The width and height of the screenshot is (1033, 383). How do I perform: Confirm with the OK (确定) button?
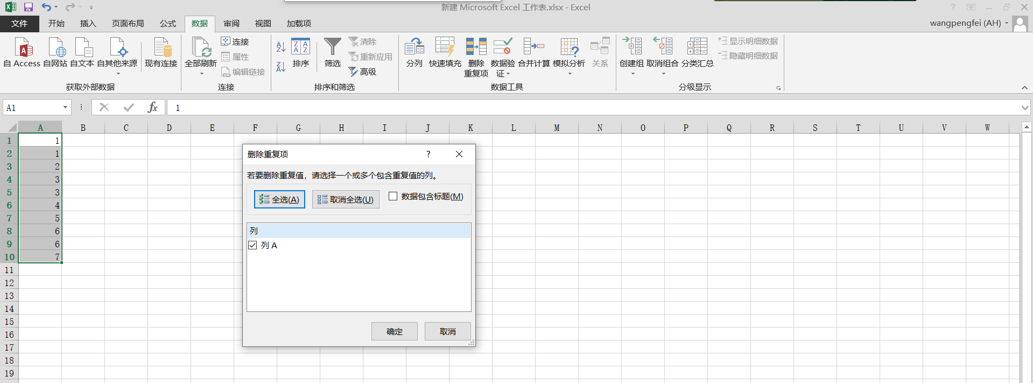[395, 331]
